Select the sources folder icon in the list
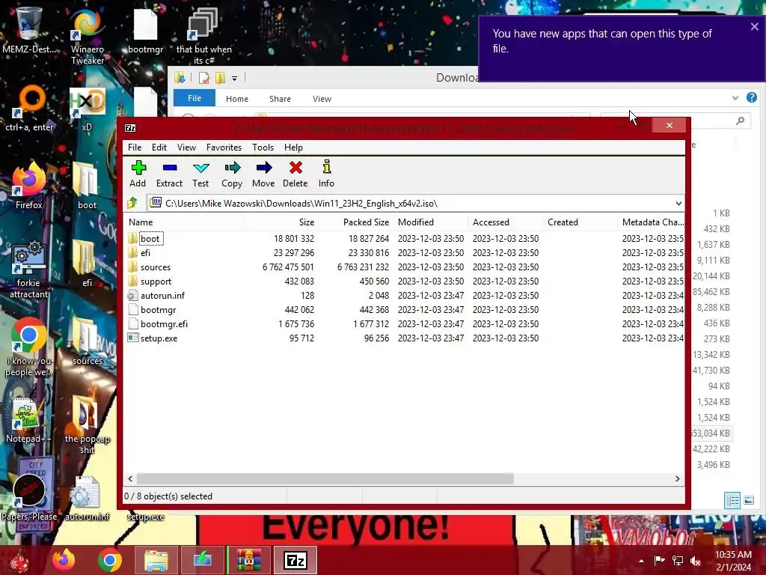 coord(132,267)
